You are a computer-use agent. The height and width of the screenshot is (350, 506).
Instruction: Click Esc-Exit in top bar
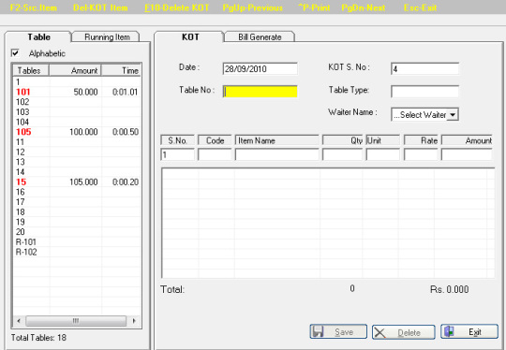[420, 7]
